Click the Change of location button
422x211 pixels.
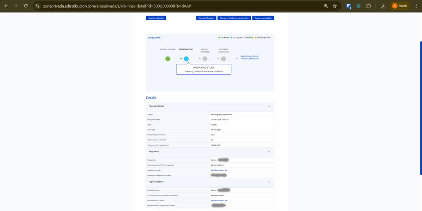[206, 18]
